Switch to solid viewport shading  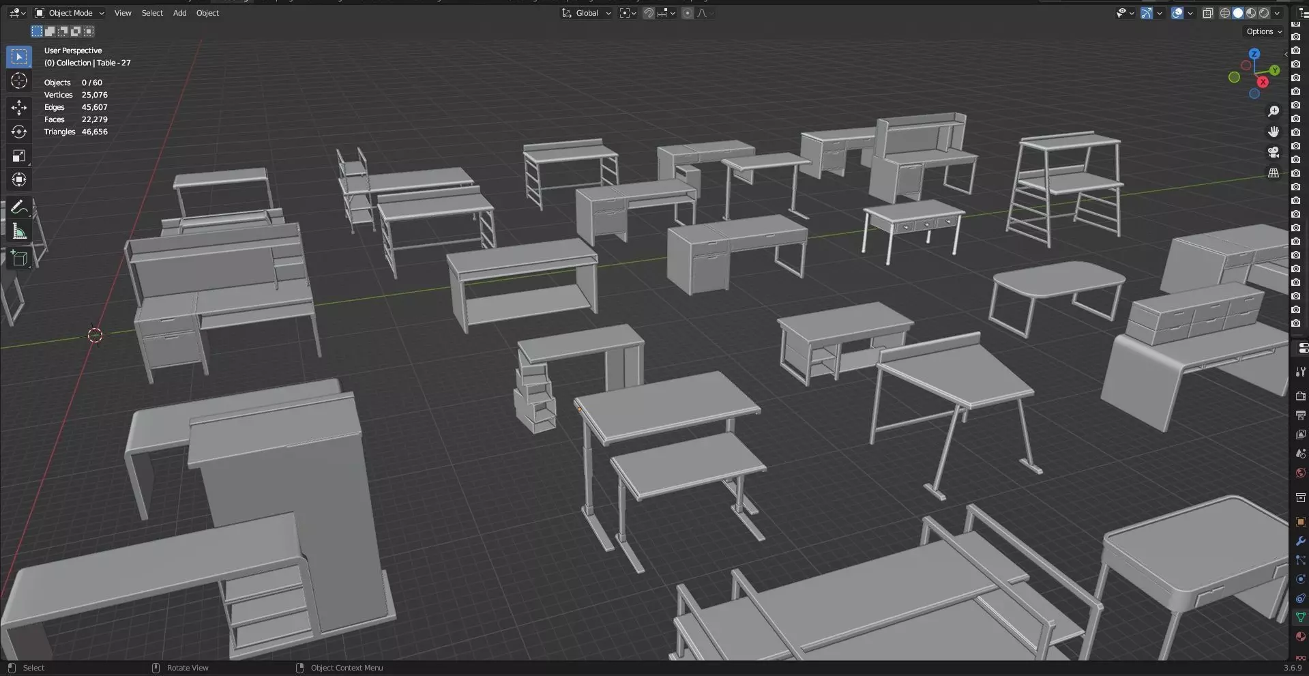1238,13
